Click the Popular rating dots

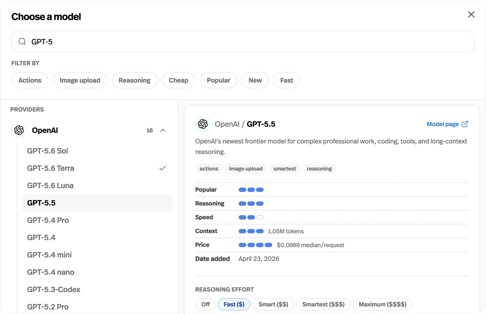(251, 190)
